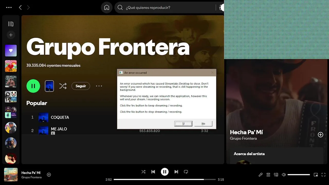Open the red heart colorful playlist thumbnail
Image resolution: width=329 pixels, height=185 pixels.
click(11, 66)
